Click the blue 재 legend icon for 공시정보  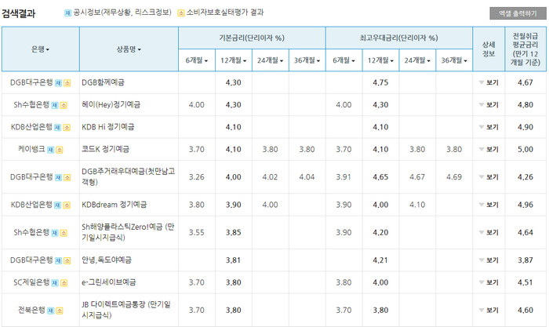(x=67, y=13)
